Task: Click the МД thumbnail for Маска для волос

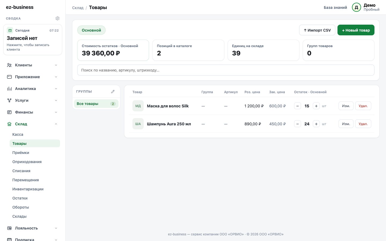Action: tap(138, 106)
